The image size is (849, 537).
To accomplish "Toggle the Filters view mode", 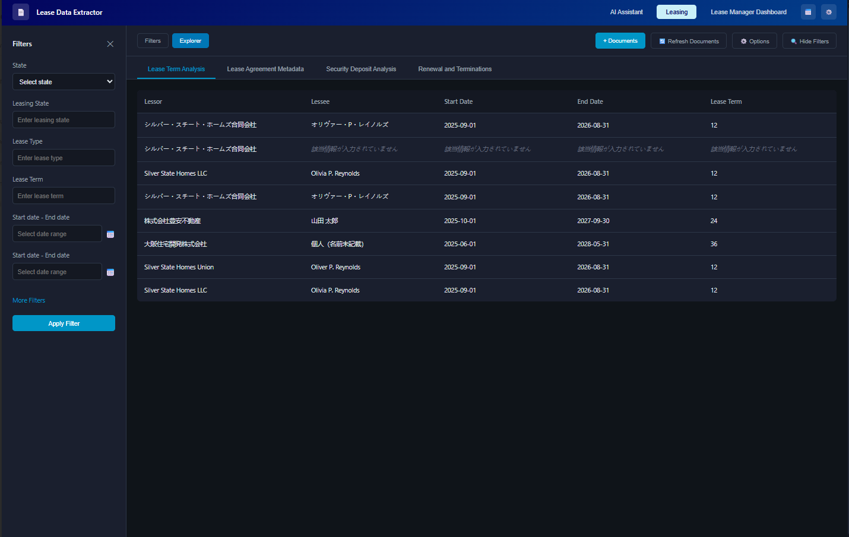I will point(153,40).
